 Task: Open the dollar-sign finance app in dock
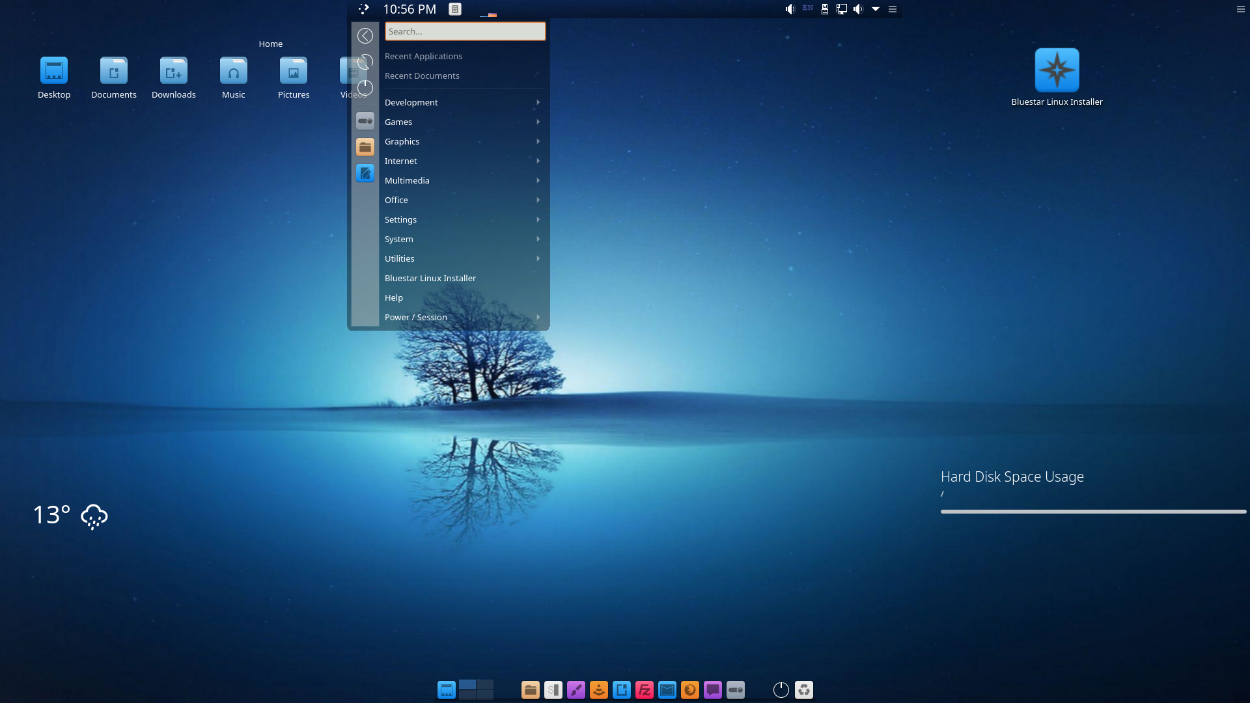point(553,690)
